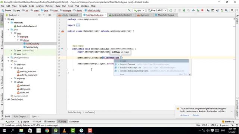Click the red Stop button
The height and width of the screenshot is (134, 239).
click(x=202, y=10)
